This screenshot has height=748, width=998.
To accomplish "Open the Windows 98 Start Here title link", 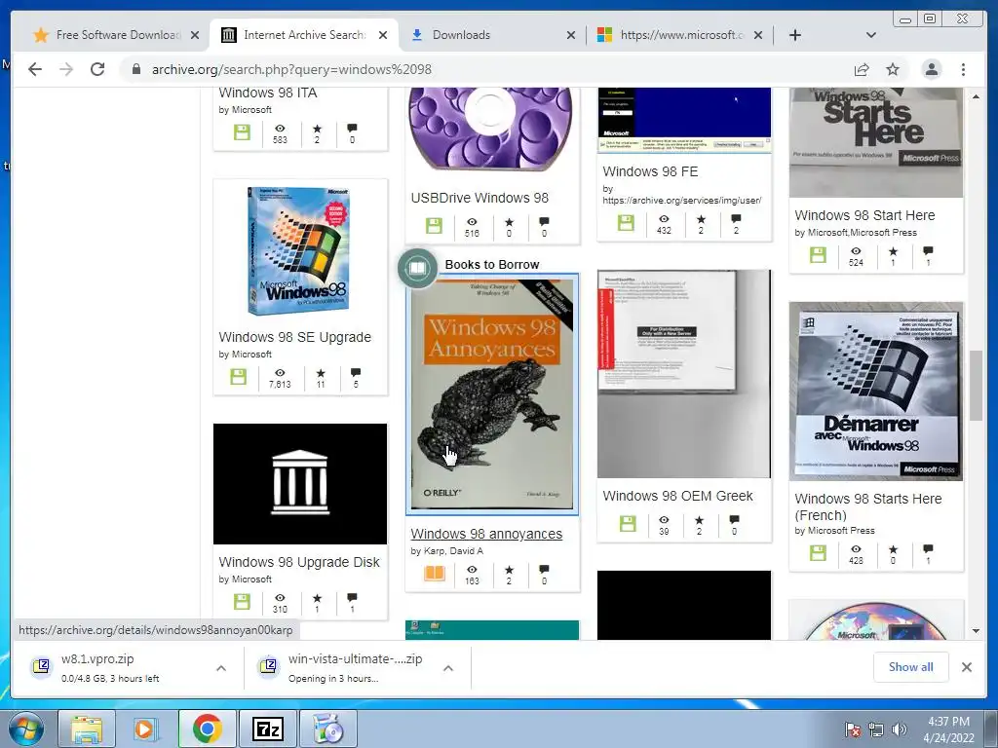I will tap(865, 215).
